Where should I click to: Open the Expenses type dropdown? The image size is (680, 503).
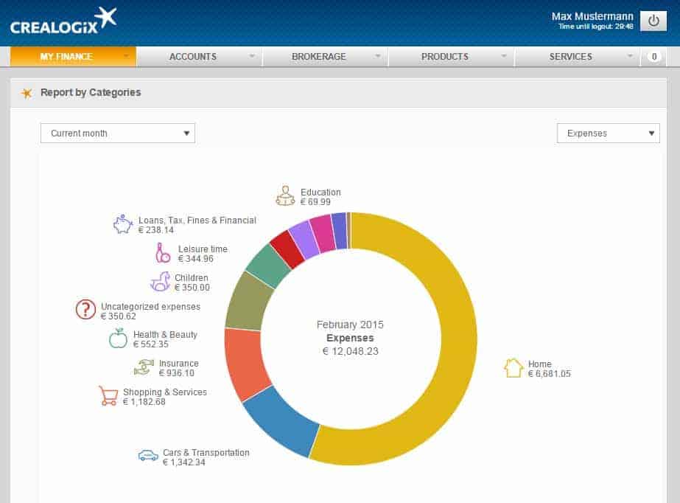[x=608, y=133]
